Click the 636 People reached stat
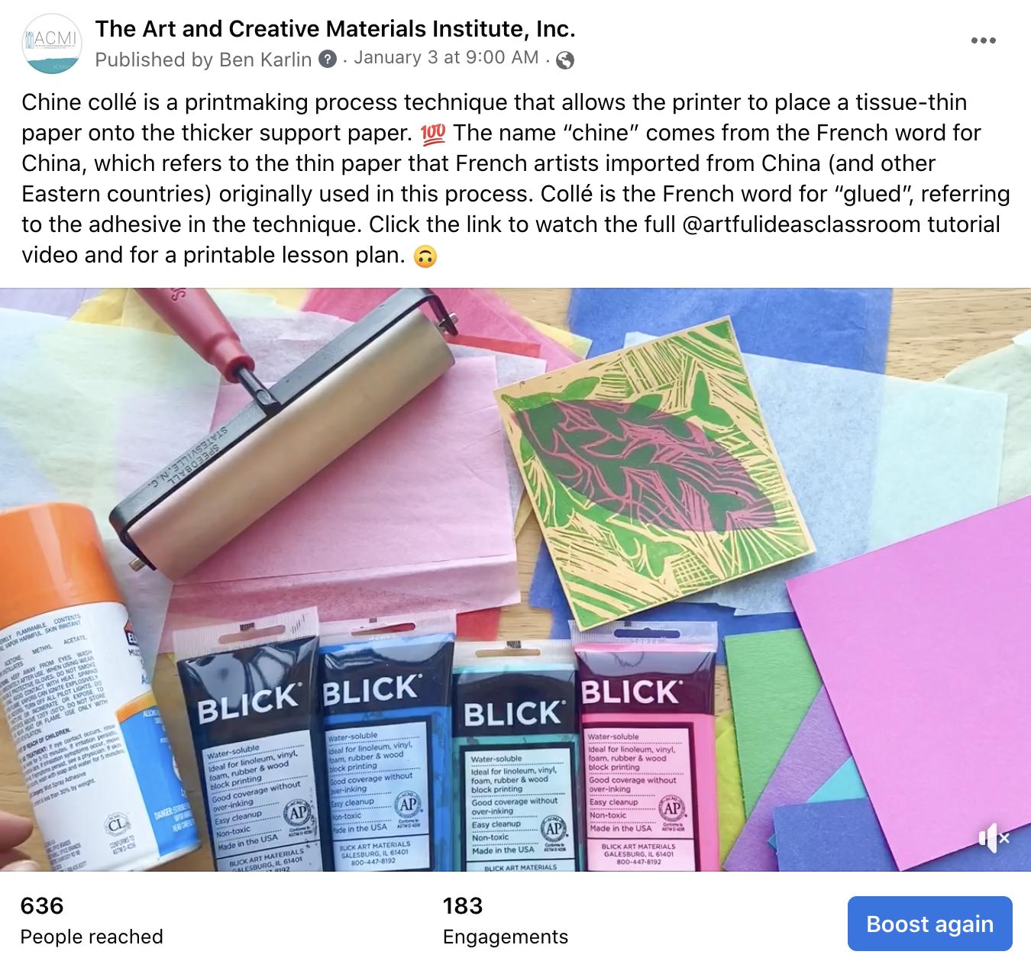The height and width of the screenshot is (974, 1031). tap(92, 921)
